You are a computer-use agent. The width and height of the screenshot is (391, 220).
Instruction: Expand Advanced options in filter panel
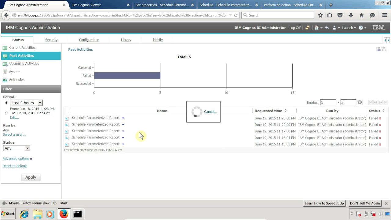click(x=17, y=159)
